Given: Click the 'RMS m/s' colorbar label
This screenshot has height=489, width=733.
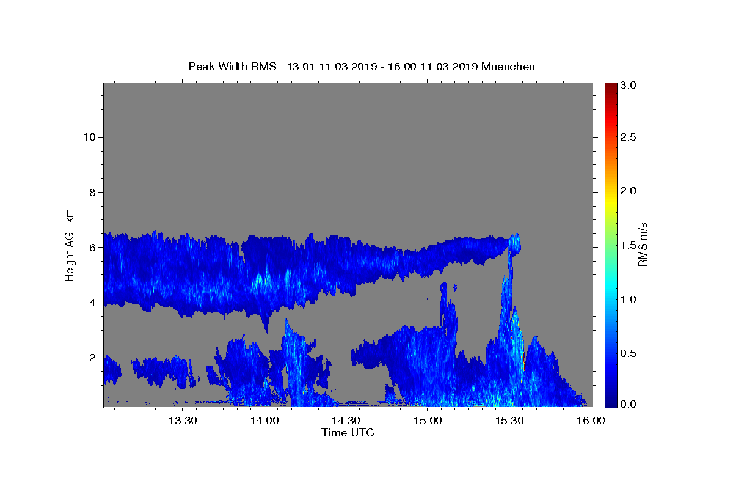Looking at the screenshot, I should [643, 245].
